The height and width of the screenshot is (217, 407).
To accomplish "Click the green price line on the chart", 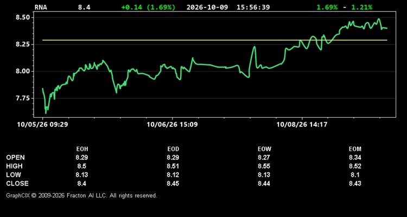I will point(214,66).
